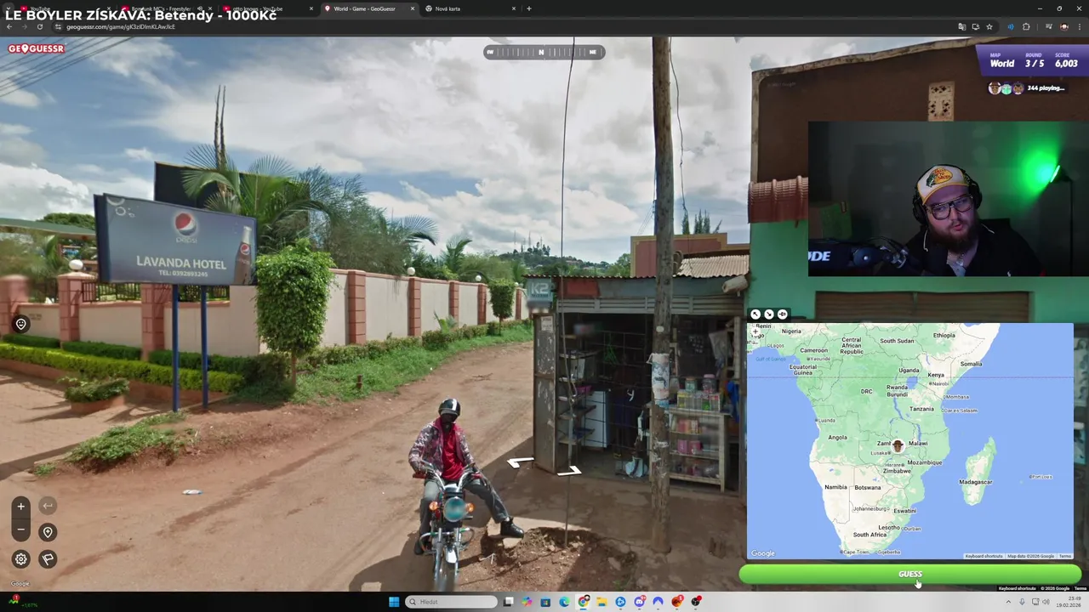Viewport: 1089px width, 612px height.
Task: Open the emote button over the street view
Action: pyautogui.click(x=21, y=323)
